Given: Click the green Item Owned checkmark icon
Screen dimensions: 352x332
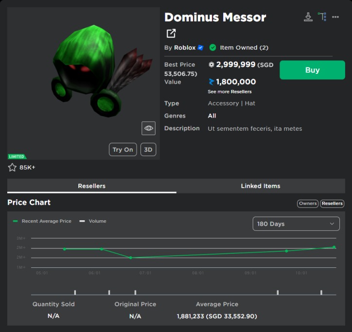Looking at the screenshot, I should 212,48.
